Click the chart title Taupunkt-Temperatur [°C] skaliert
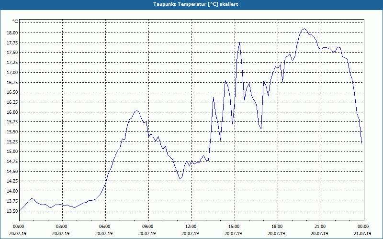The width and height of the screenshot is (383, 239). point(196,4)
